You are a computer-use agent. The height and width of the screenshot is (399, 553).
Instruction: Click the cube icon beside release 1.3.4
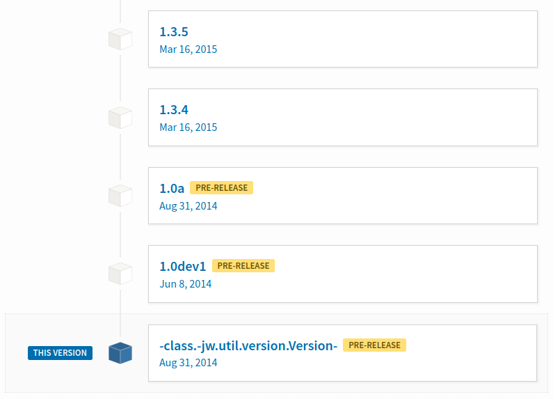[x=120, y=117]
